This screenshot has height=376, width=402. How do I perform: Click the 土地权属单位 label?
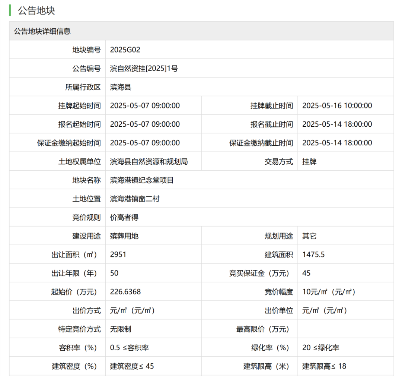tap(80, 162)
